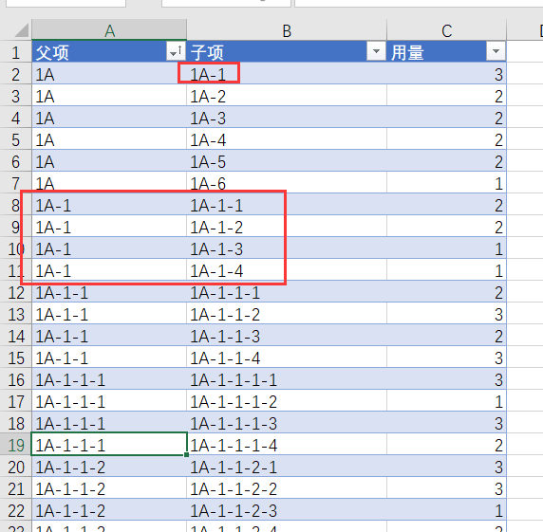The image size is (543, 532).
Task: Click cell A8 containing 1A-1
Action: (x=109, y=205)
